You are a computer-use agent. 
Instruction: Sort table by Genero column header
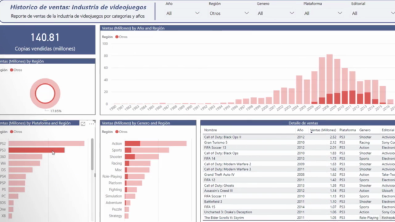(x=365, y=130)
